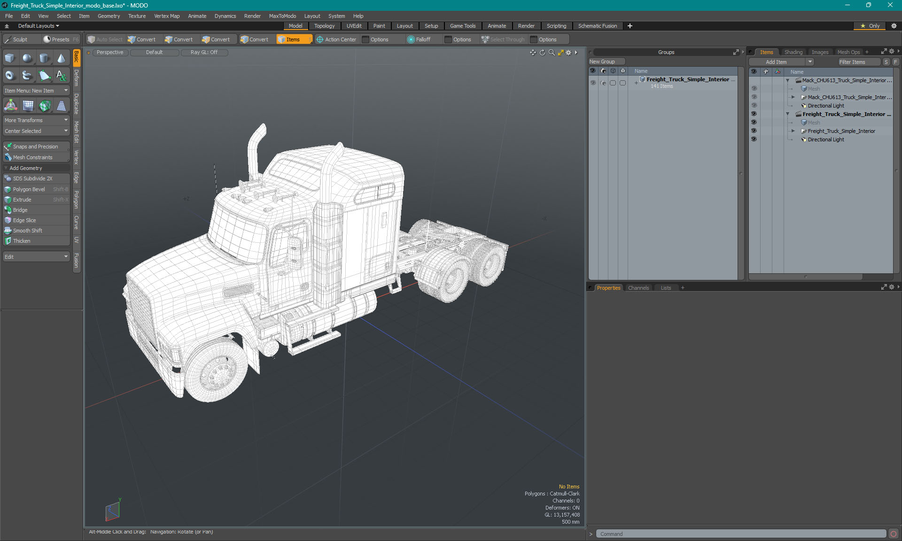
Task: Toggle the Falloff tool
Action: coord(419,39)
